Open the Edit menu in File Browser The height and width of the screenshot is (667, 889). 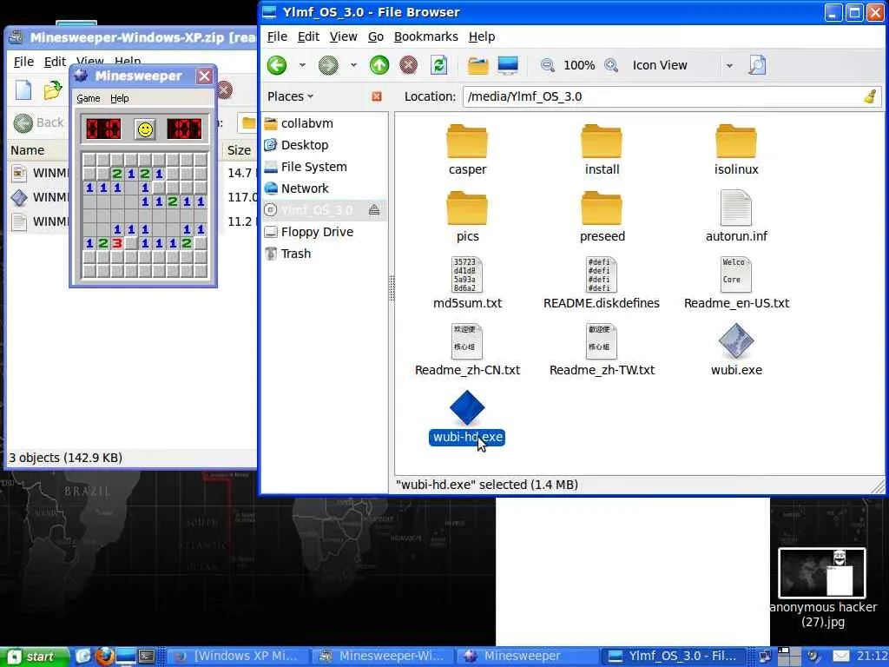click(308, 36)
